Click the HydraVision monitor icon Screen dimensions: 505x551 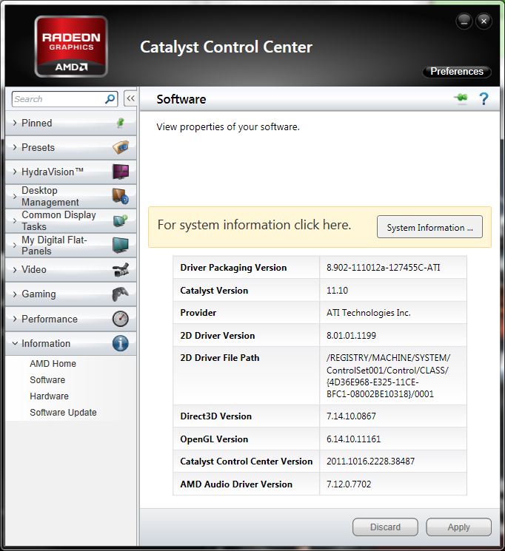coord(121,172)
